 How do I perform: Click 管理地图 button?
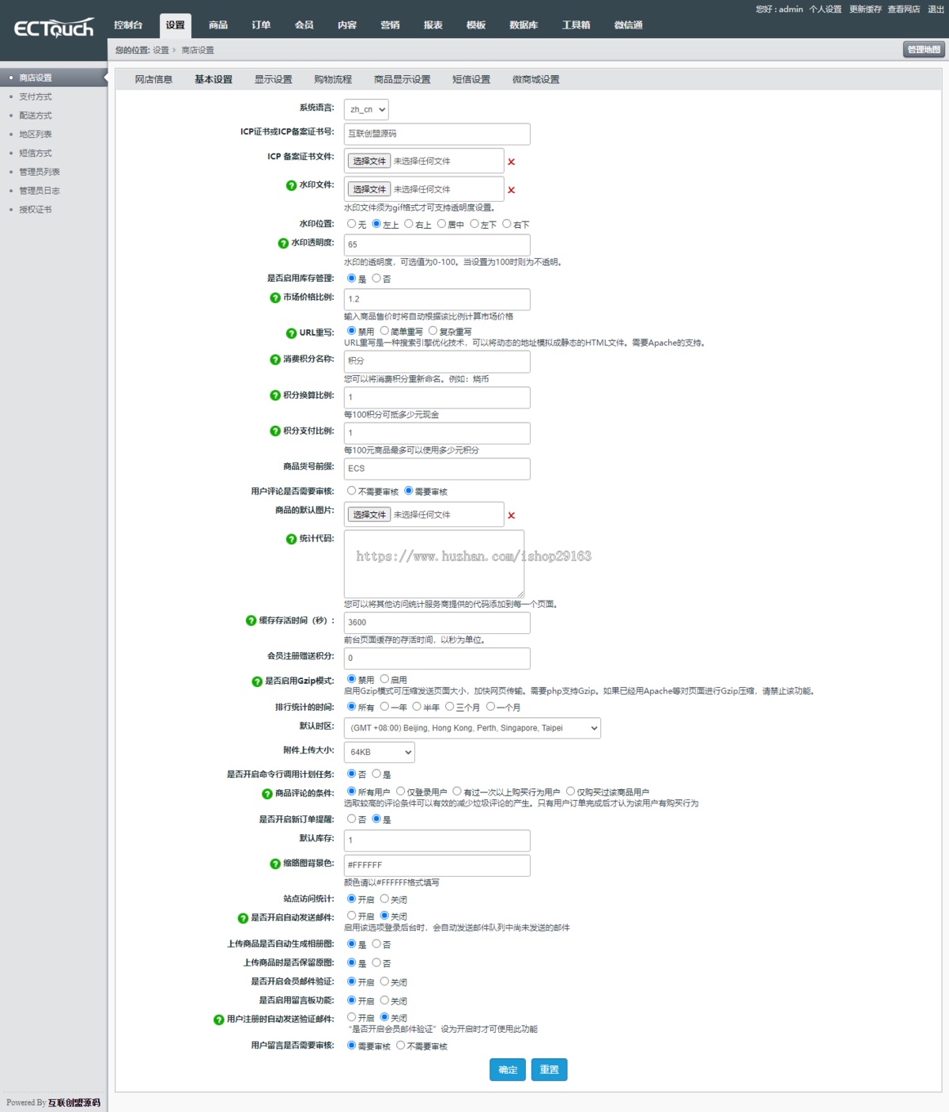click(x=924, y=50)
